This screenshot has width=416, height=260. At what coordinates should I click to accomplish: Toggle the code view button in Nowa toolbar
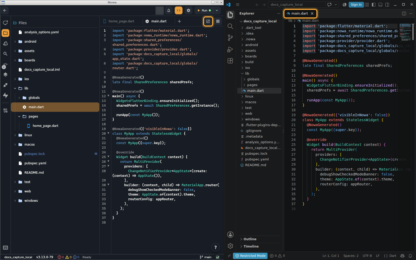179,10
